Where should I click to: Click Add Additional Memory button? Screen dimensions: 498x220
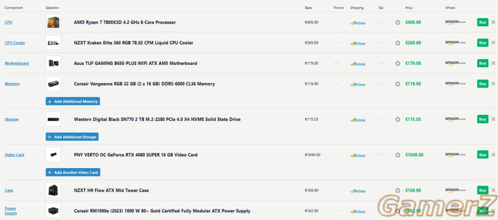[73, 101]
